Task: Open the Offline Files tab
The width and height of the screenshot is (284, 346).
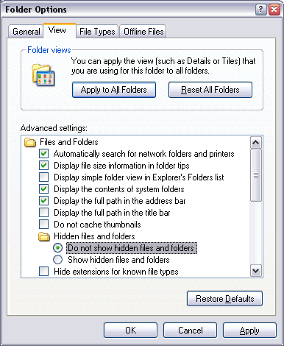Action: click(143, 32)
